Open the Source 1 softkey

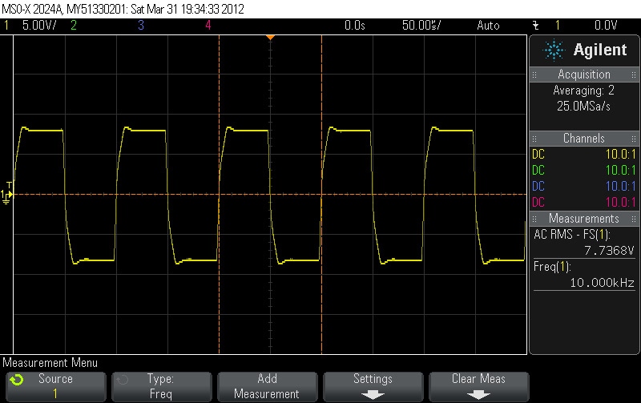tap(56, 387)
